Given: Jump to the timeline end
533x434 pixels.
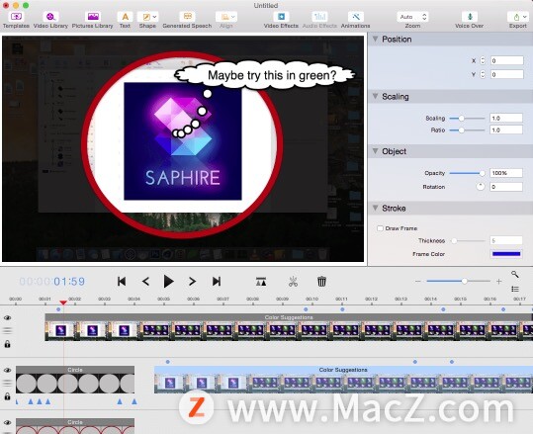Looking at the screenshot, I should coord(217,282).
